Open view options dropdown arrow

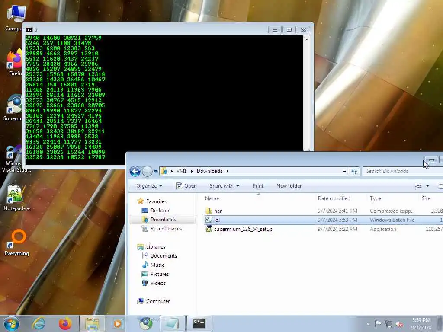coord(427,186)
